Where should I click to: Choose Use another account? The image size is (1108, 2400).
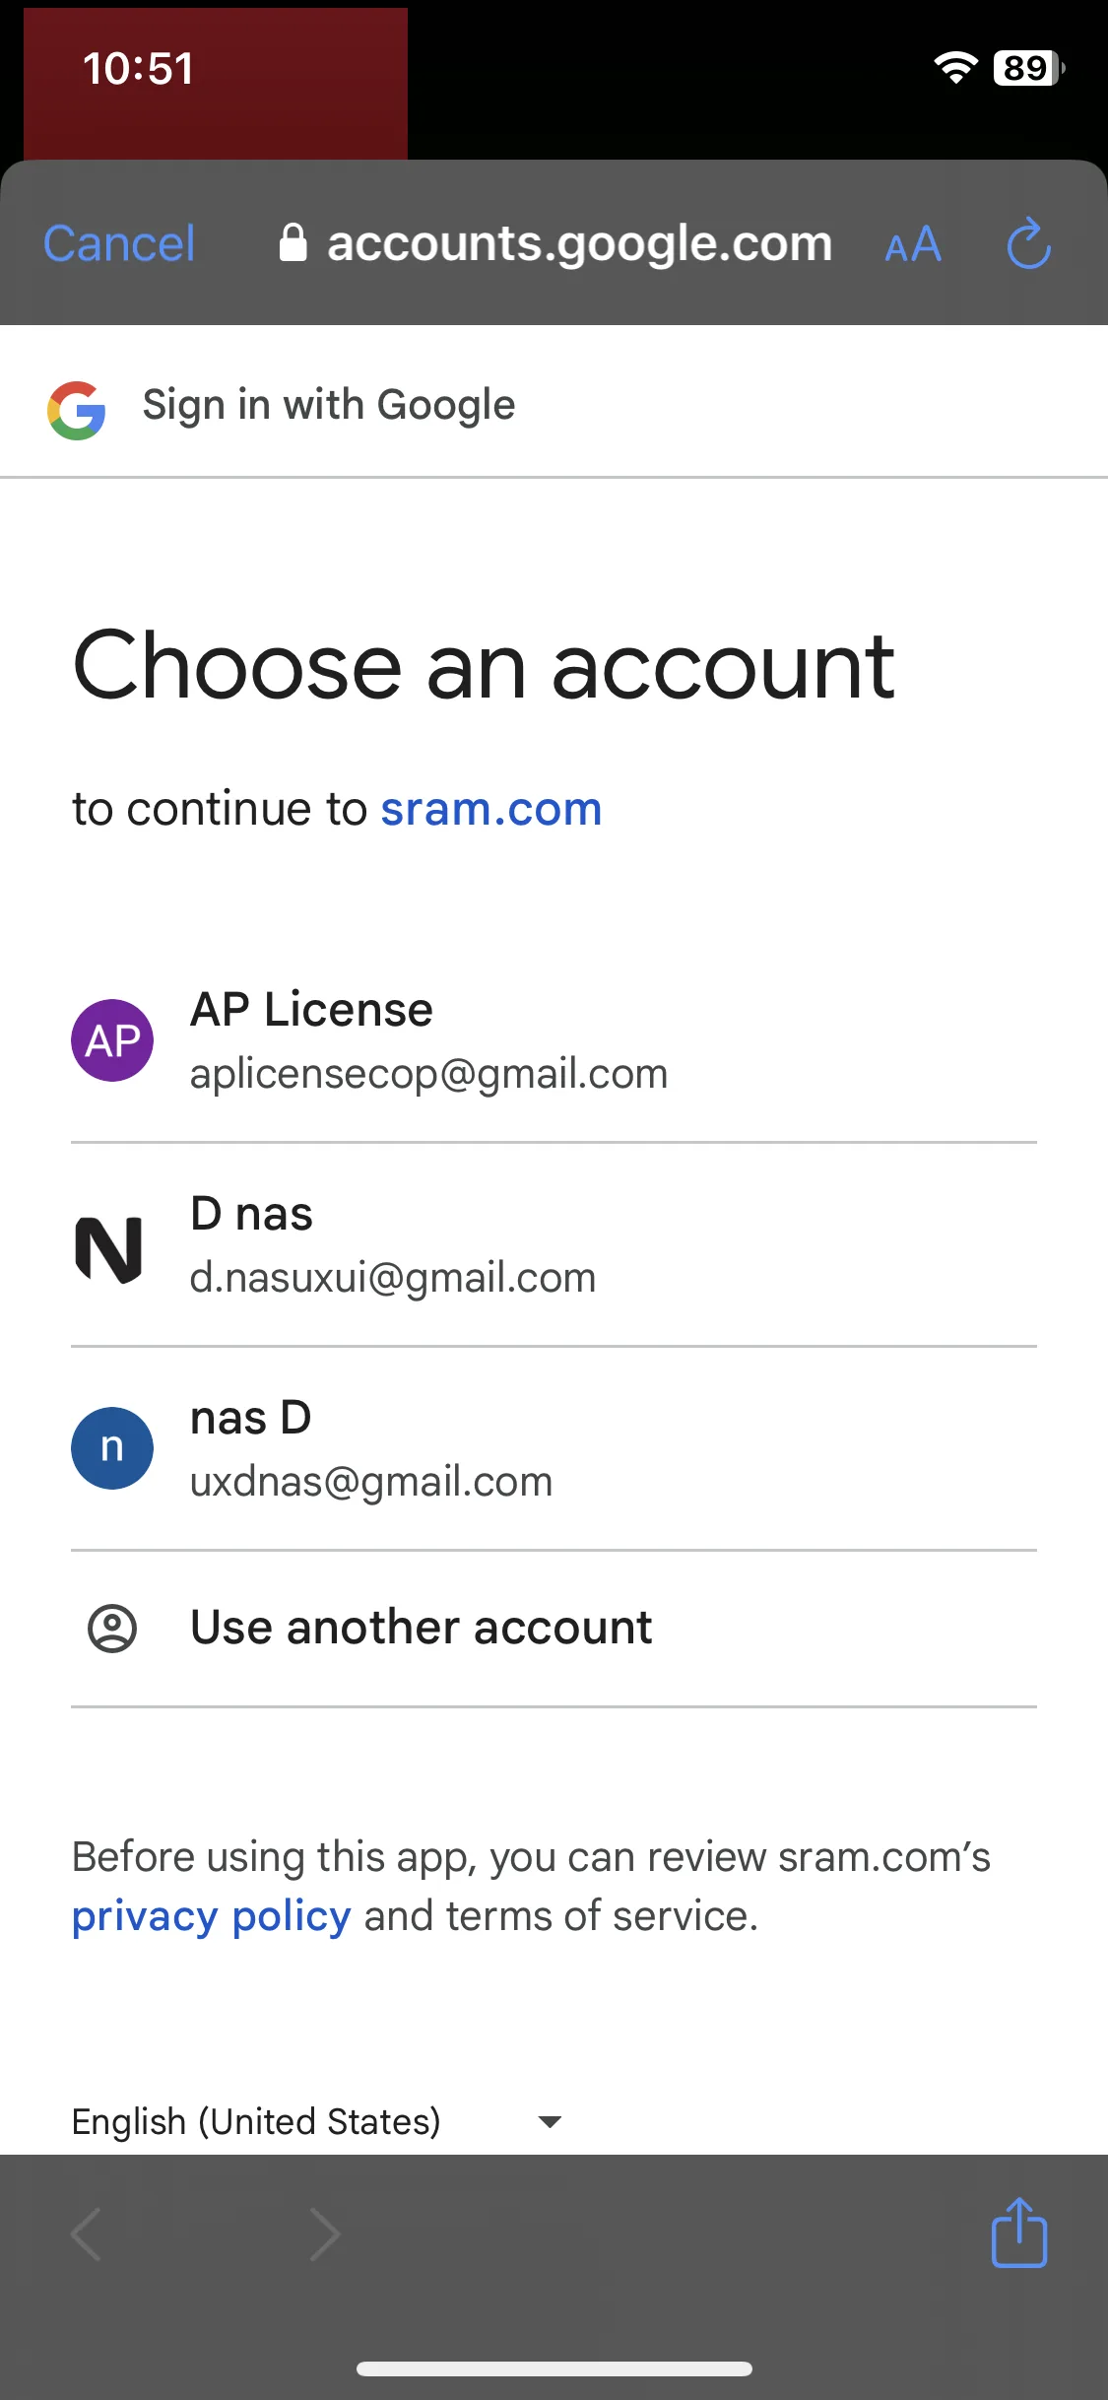click(554, 1629)
